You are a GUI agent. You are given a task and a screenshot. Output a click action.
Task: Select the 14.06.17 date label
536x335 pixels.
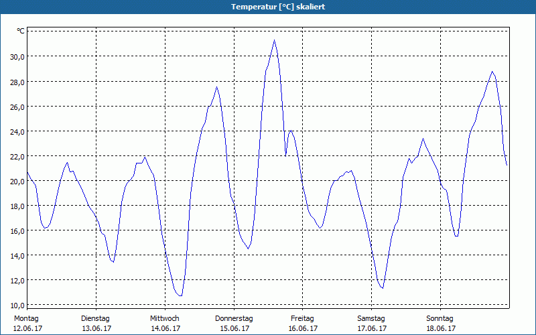pyautogui.click(x=165, y=328)
